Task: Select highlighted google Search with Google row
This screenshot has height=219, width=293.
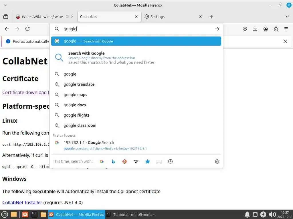Action: (136, 41)
